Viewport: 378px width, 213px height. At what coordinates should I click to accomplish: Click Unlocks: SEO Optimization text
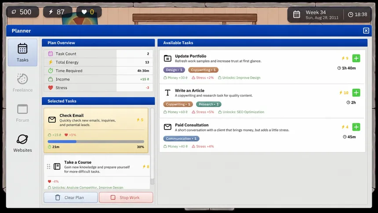coord(243,112)
